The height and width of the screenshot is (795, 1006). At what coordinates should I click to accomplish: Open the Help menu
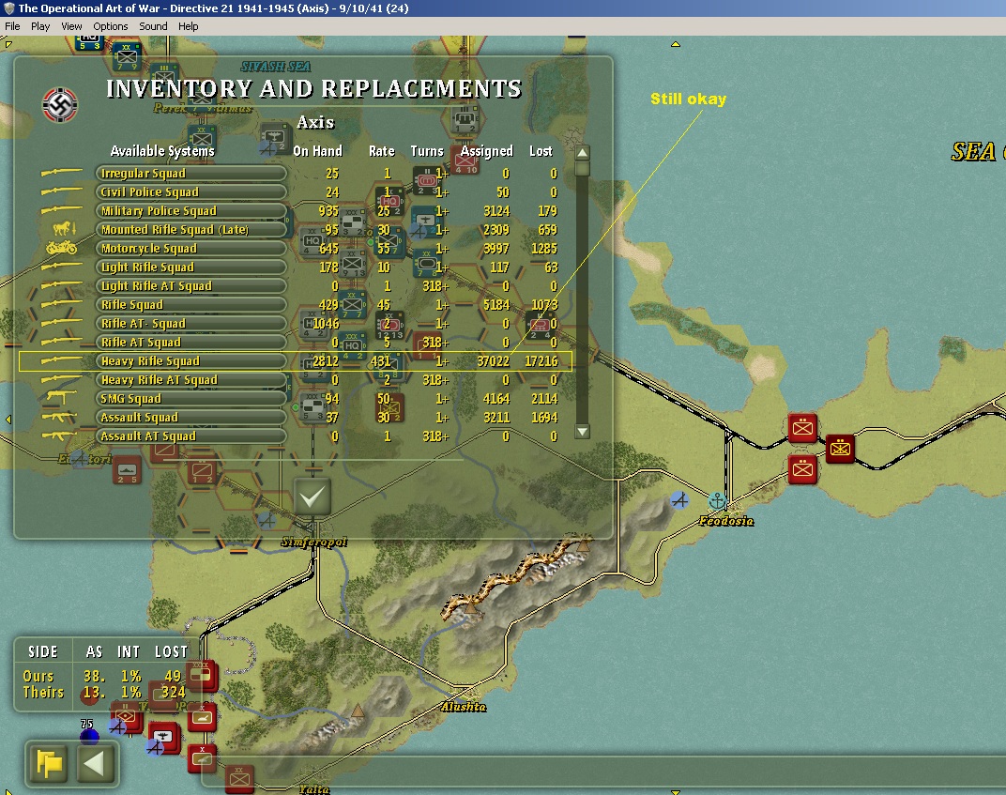[188, 26]
